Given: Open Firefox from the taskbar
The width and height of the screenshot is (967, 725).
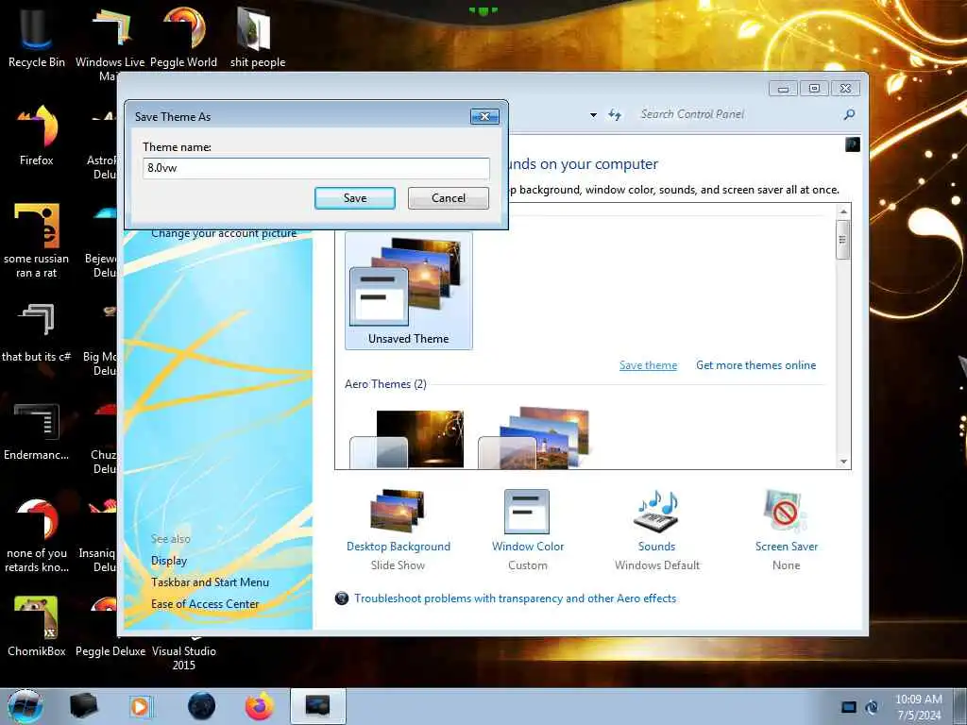Looking at the screenshot, I should point(260,706).
